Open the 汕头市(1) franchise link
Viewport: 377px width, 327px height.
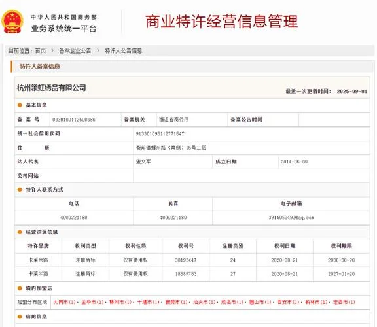click(x=204, y=302)
